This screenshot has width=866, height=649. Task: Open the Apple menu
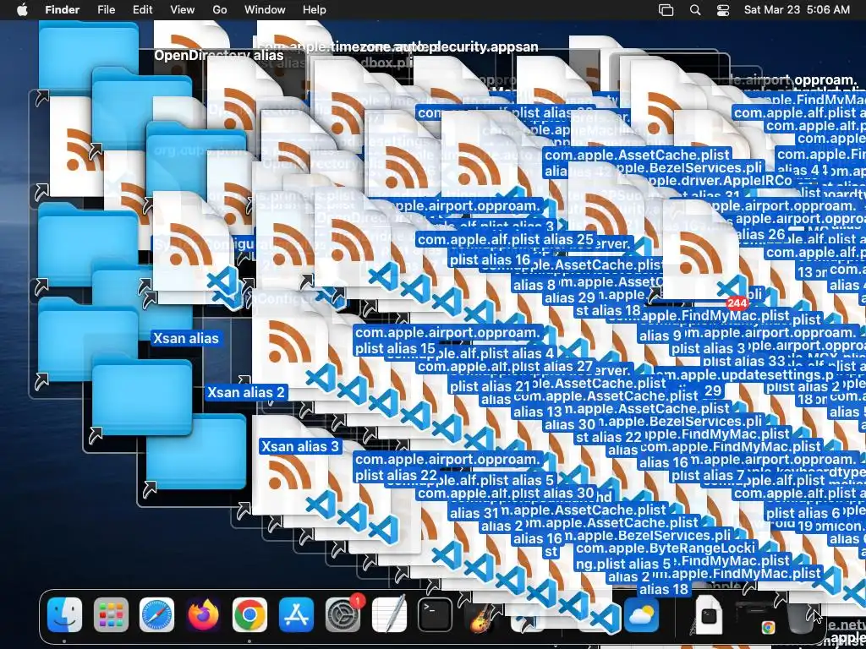pos(22,10)
